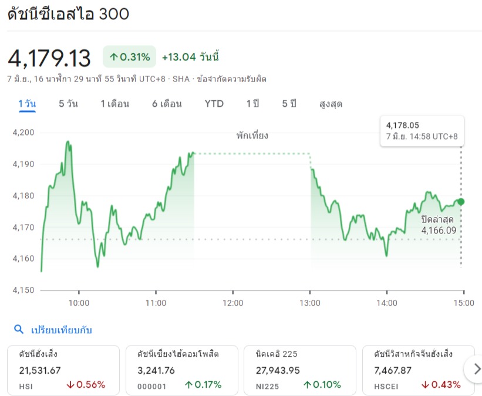Switch to the 5 วัน tab

pos(68,104)
